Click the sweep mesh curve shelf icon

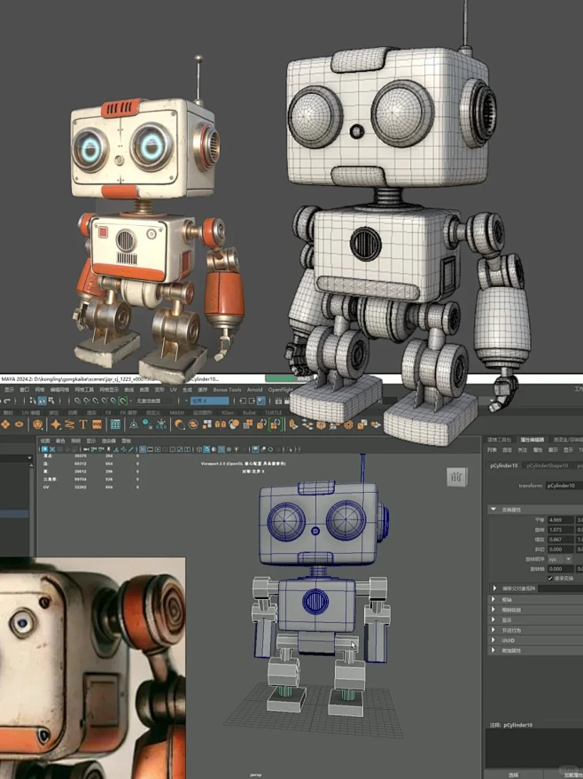coord(69,425)
